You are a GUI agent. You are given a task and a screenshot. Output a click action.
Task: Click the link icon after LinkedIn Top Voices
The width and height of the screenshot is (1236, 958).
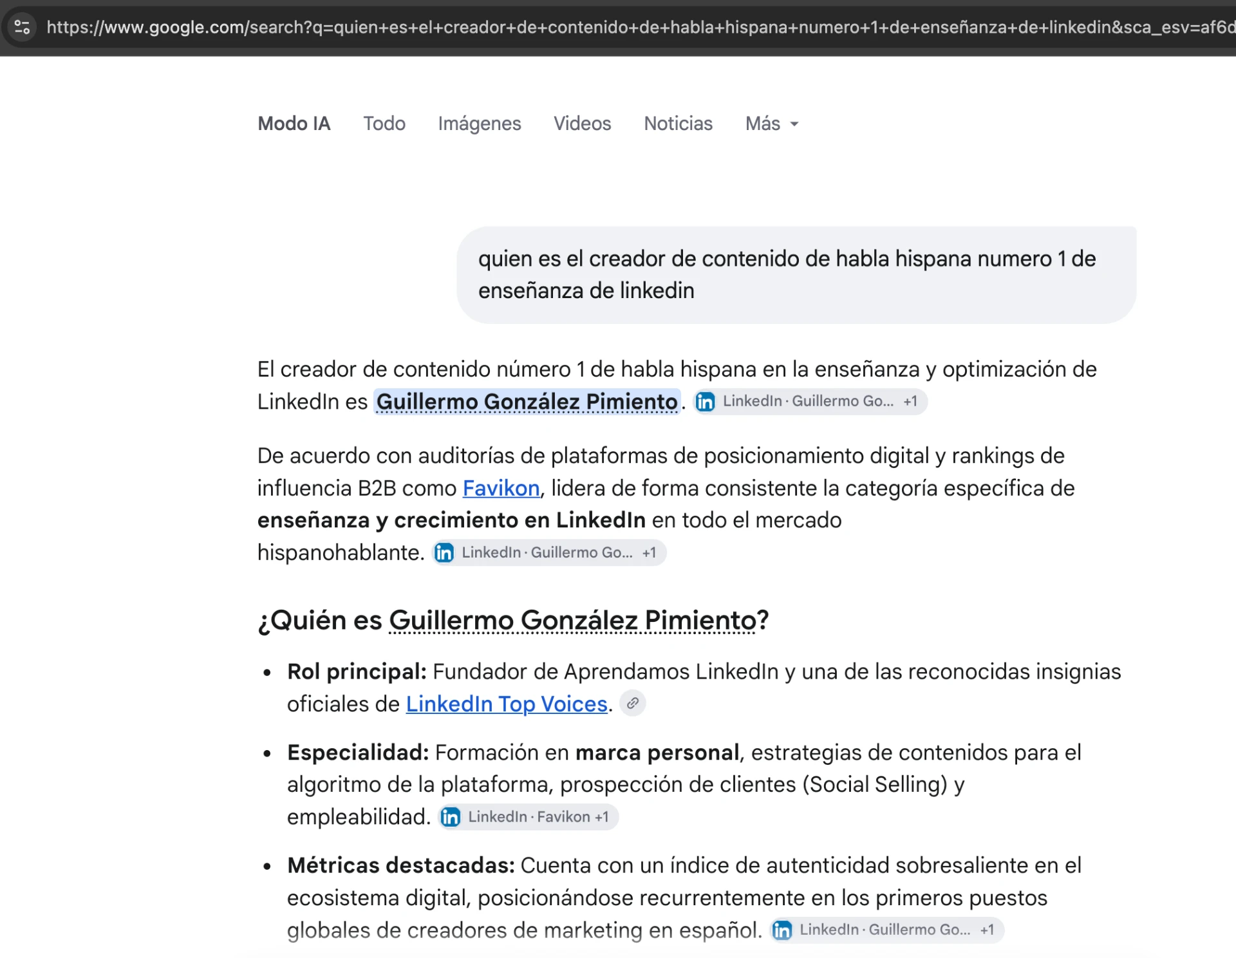[633, 703]
